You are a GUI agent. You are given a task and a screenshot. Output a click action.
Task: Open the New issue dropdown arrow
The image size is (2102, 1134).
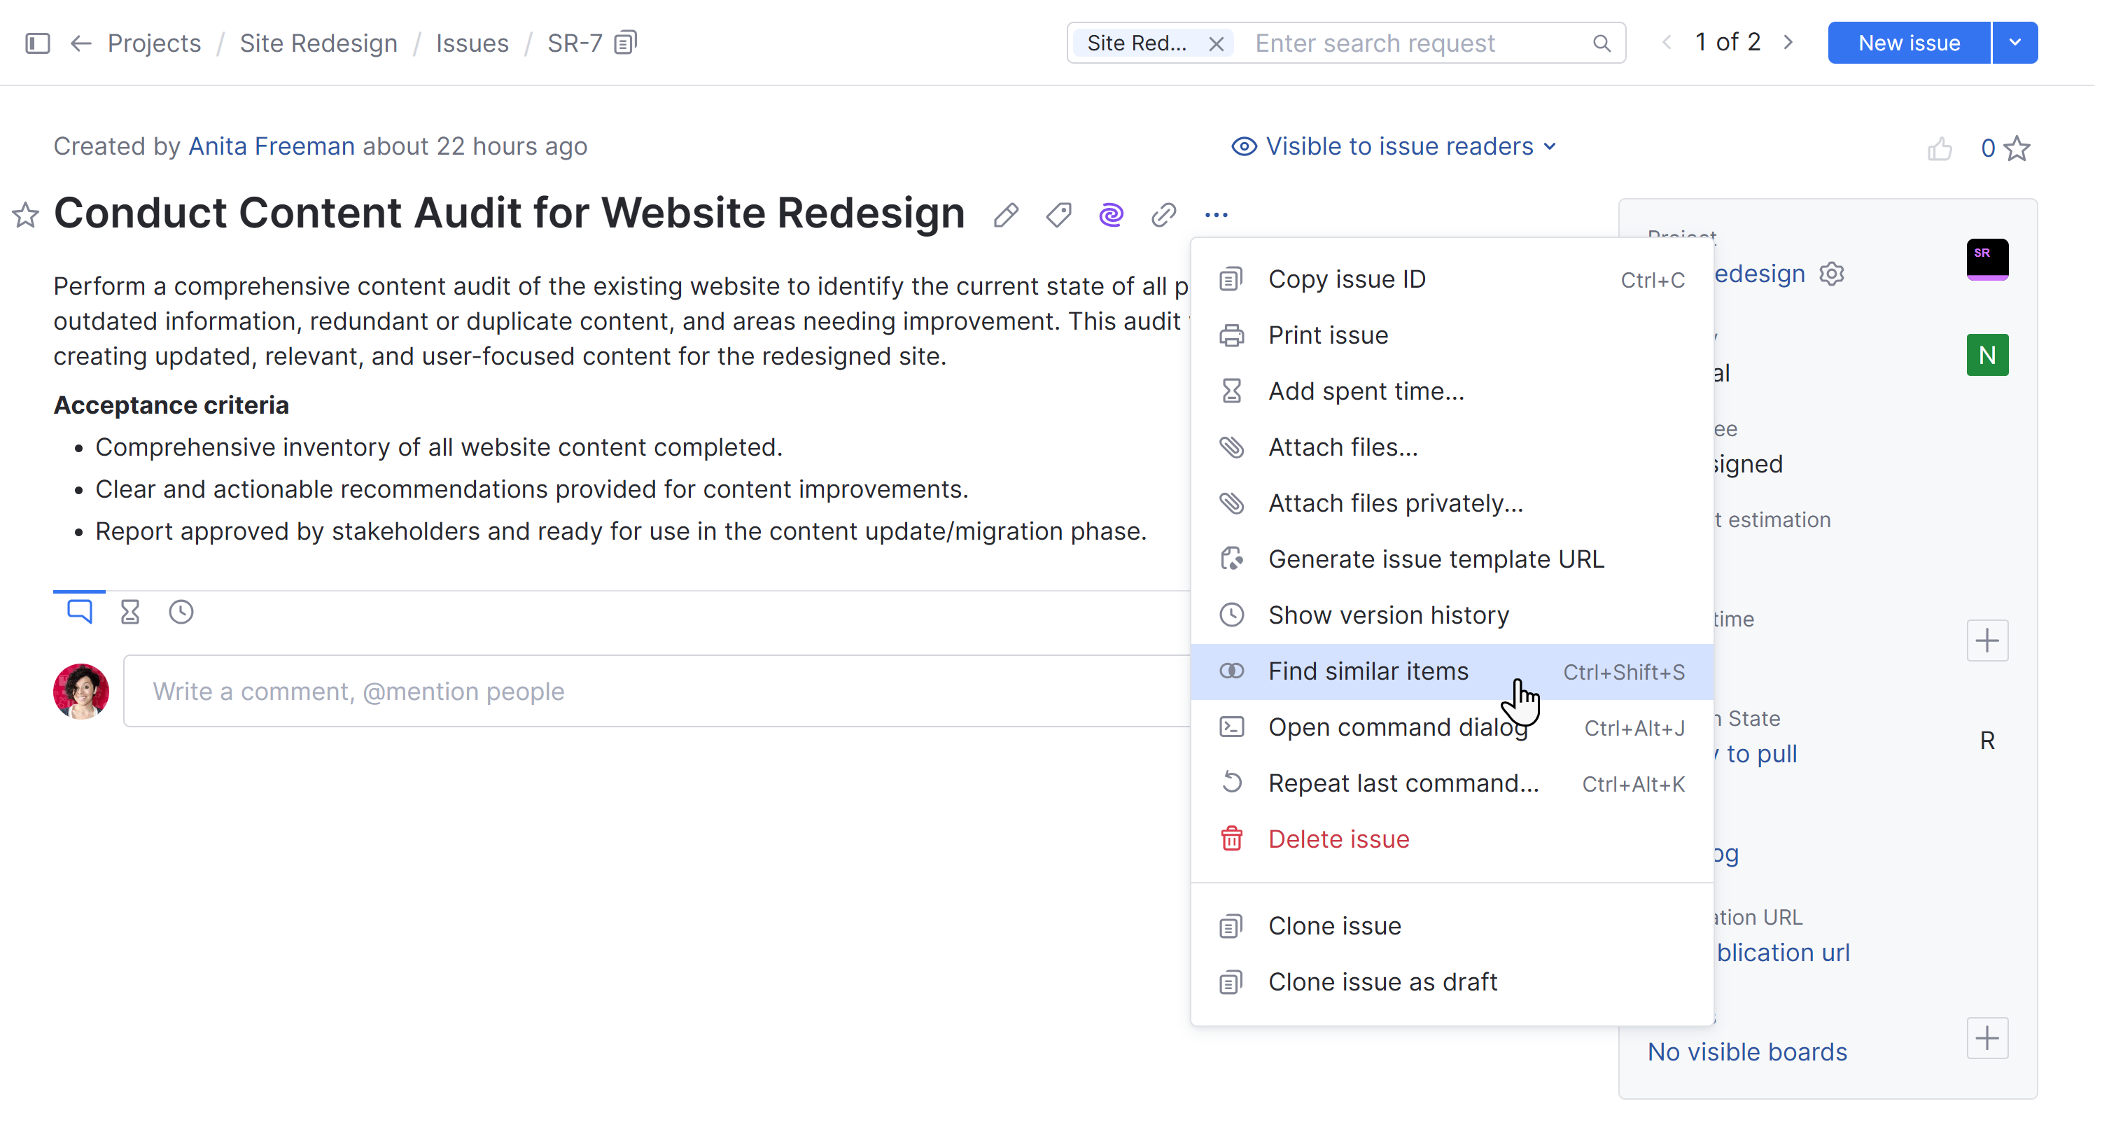pos(2015,43)
